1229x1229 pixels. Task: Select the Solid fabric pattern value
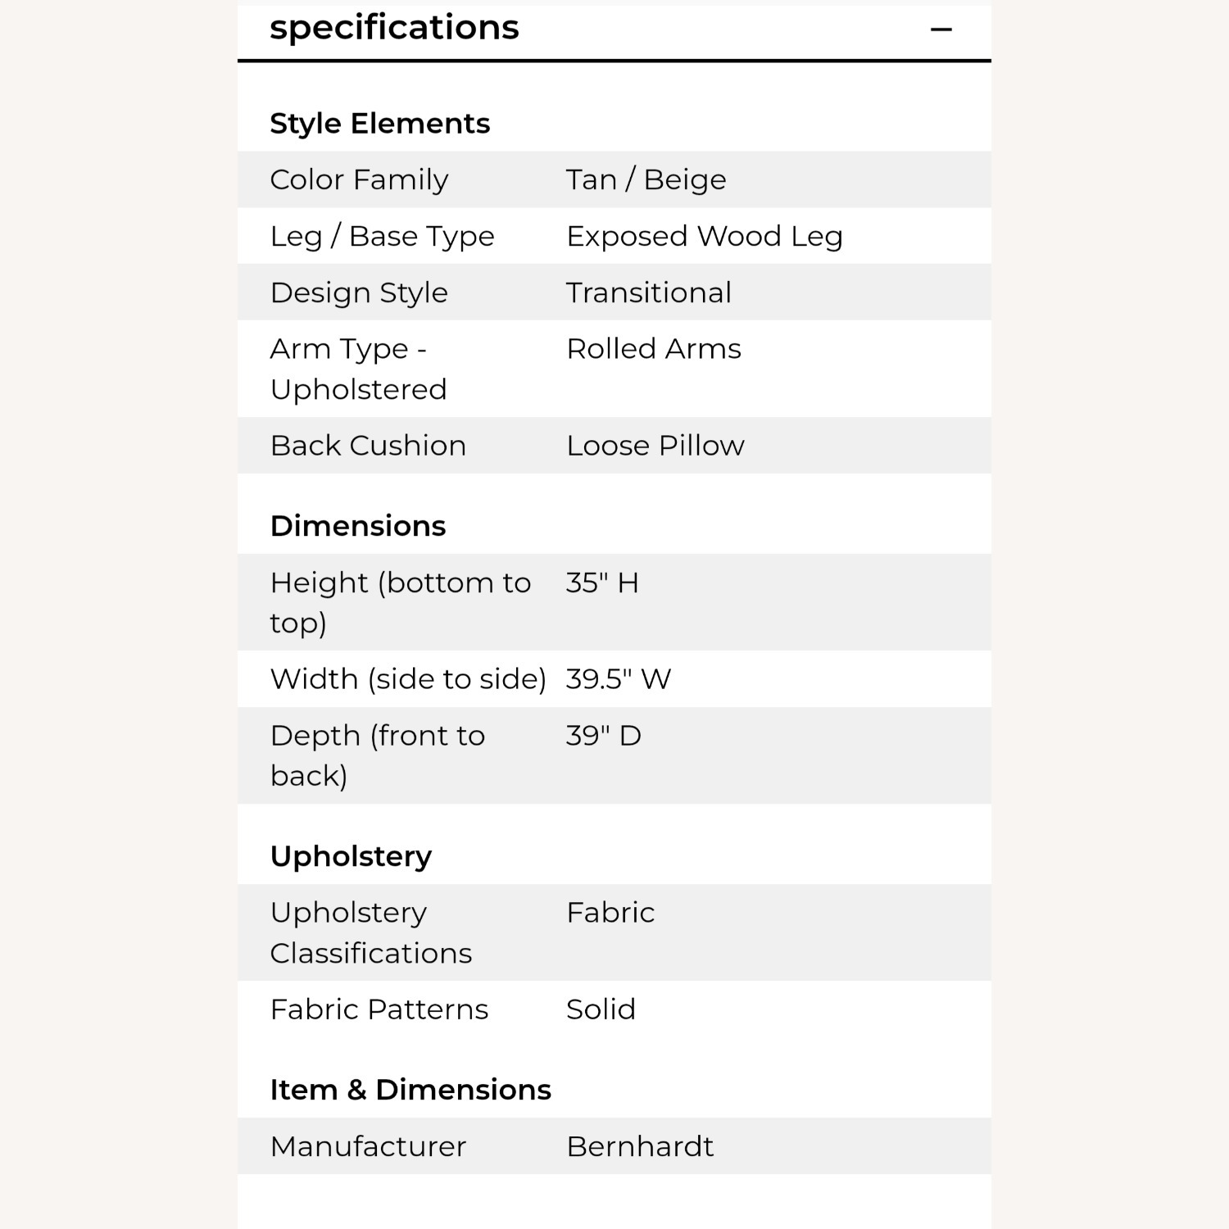pos(601,1009)
